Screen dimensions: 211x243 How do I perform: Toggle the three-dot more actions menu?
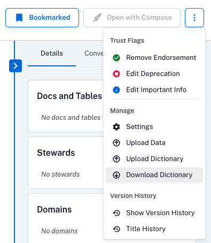(194, 18)
